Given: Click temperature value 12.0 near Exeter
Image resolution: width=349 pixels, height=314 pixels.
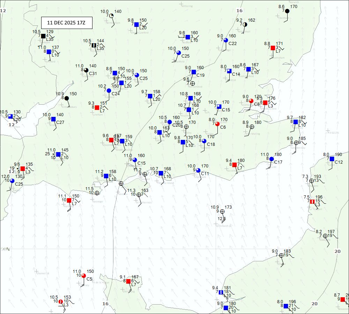Looking at the screenshot, I should click(x=5, y=177).
